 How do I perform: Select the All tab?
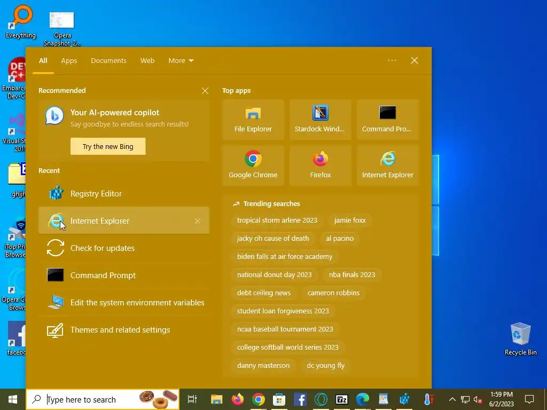click(x=43, y=61)
